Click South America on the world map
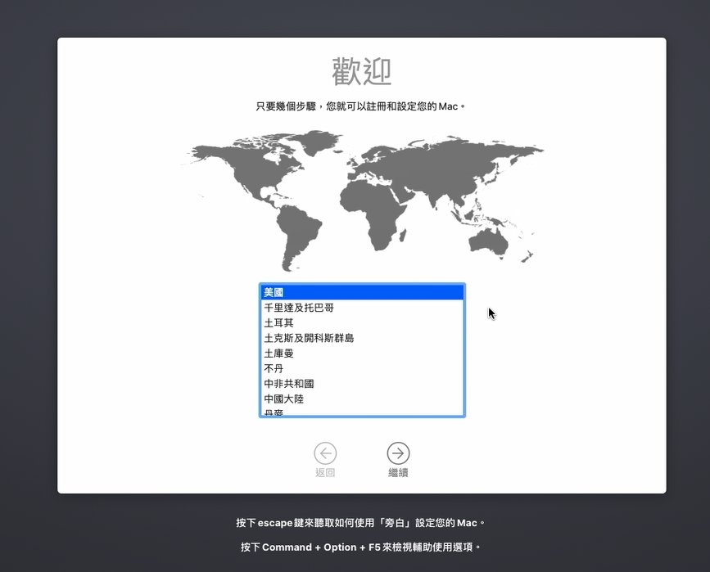 pyautogui.click(x=290, y=227)
